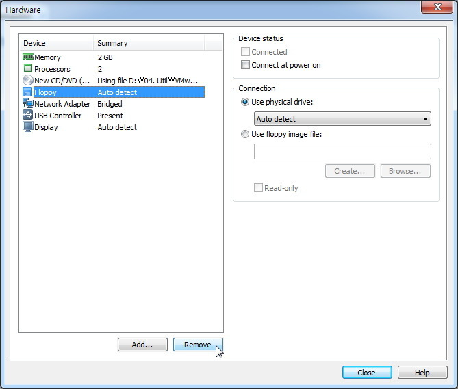The width and height of the screenshot is (458, 389).
Task: Click the Floppy disk icon
Action: point(27,92)
